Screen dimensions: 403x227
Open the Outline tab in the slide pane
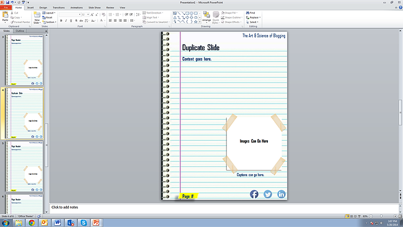20,31
